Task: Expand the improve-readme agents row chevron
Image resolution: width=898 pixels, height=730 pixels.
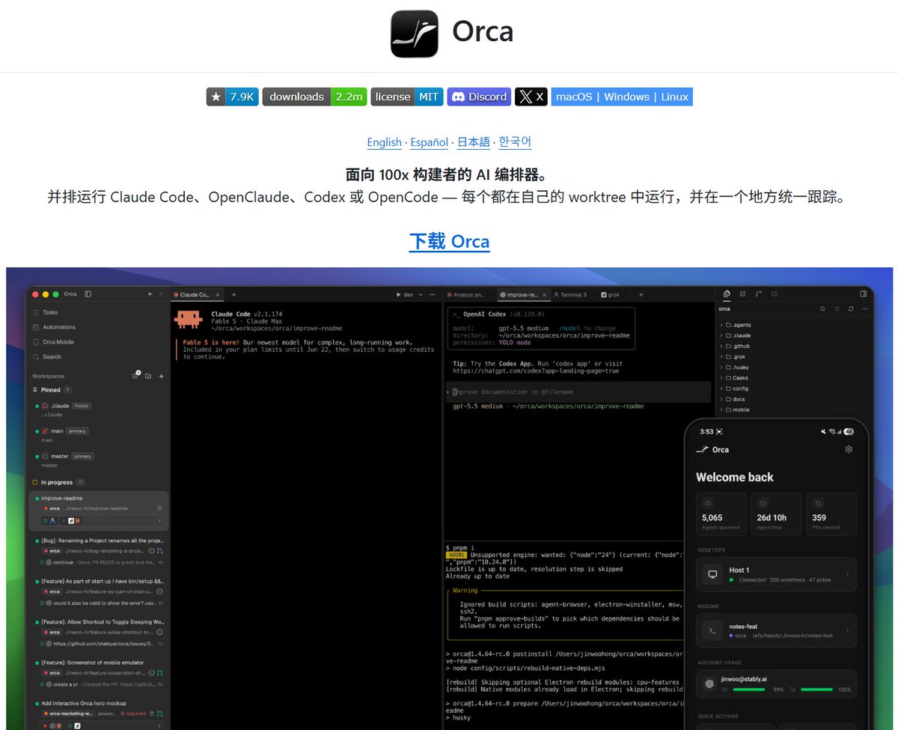Action: point(159,520)
